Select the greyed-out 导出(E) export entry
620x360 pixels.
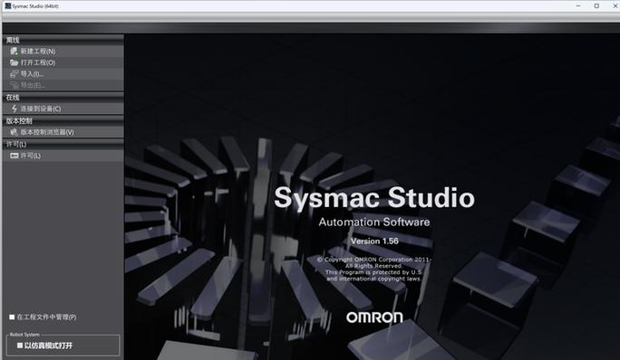click(x=63, y=85)
